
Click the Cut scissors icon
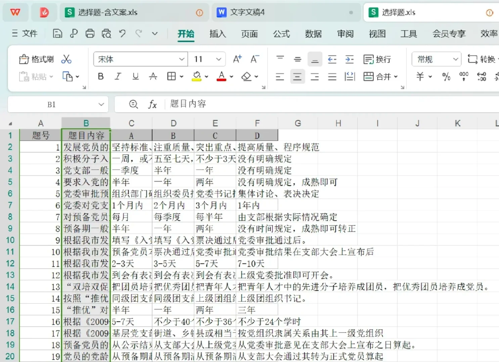click(x=66, y=59)
